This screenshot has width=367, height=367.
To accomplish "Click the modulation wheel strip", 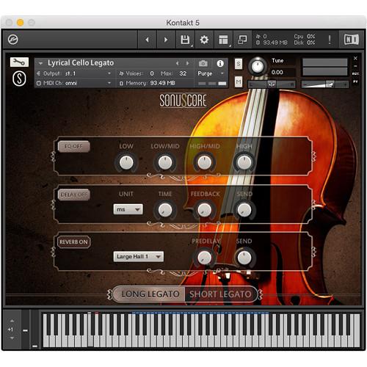I will pyautogui.click(x=34, y=330).
